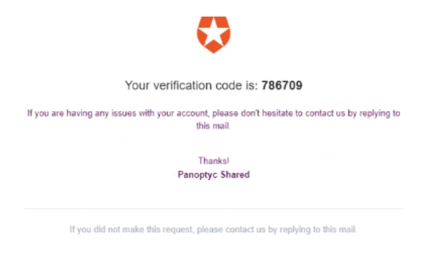Click the centered 'this mail.' purple line

tap(213, 126)
